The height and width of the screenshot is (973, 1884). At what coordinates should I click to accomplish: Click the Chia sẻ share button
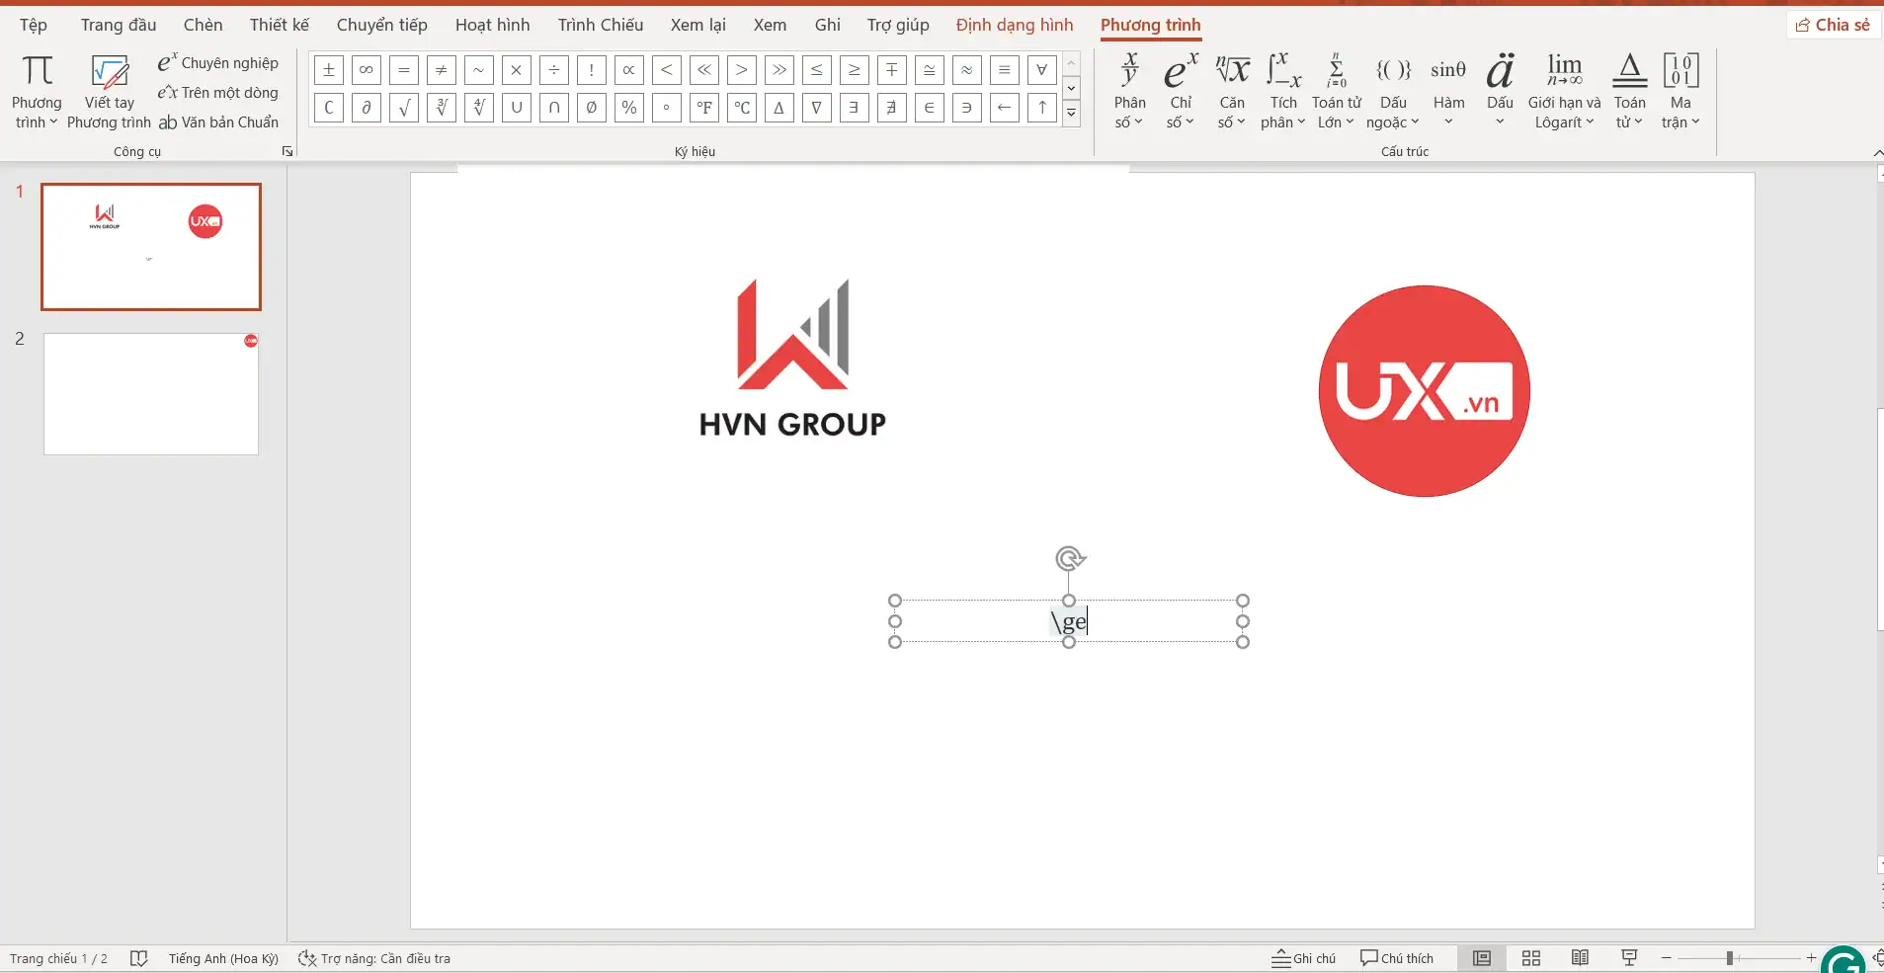pyautogui.click(x=1833, y=25)
